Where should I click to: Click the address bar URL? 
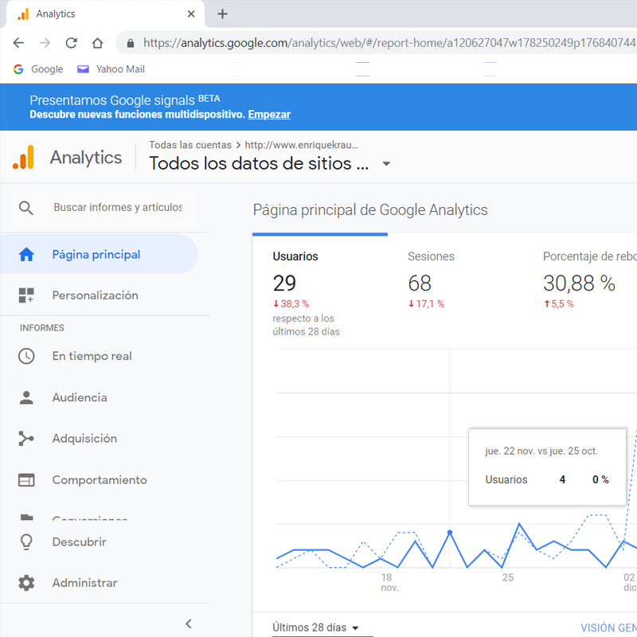coord(389,43)
